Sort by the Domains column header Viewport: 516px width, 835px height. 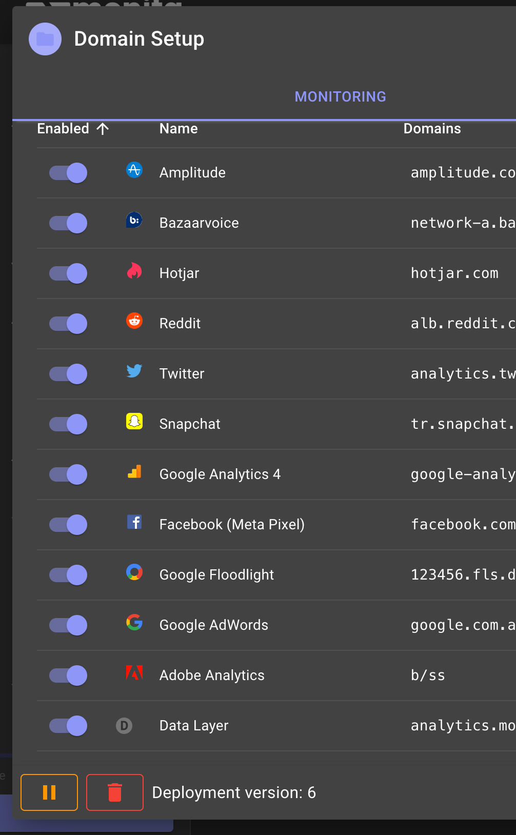(x=432, y=129)
